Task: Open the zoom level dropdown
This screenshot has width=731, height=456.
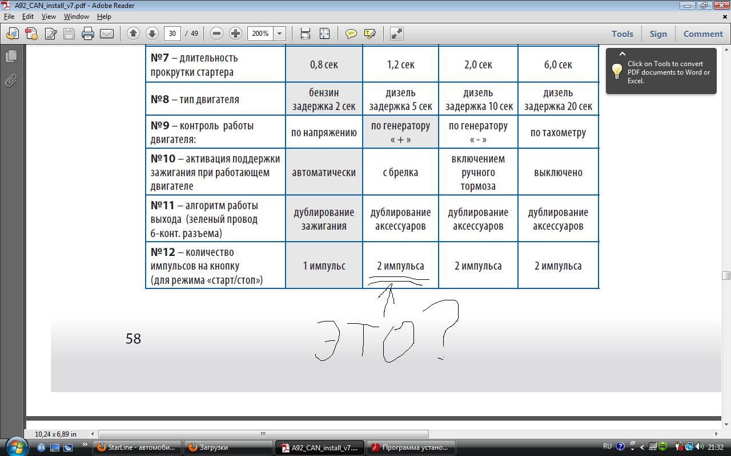Action: point(279,34)
